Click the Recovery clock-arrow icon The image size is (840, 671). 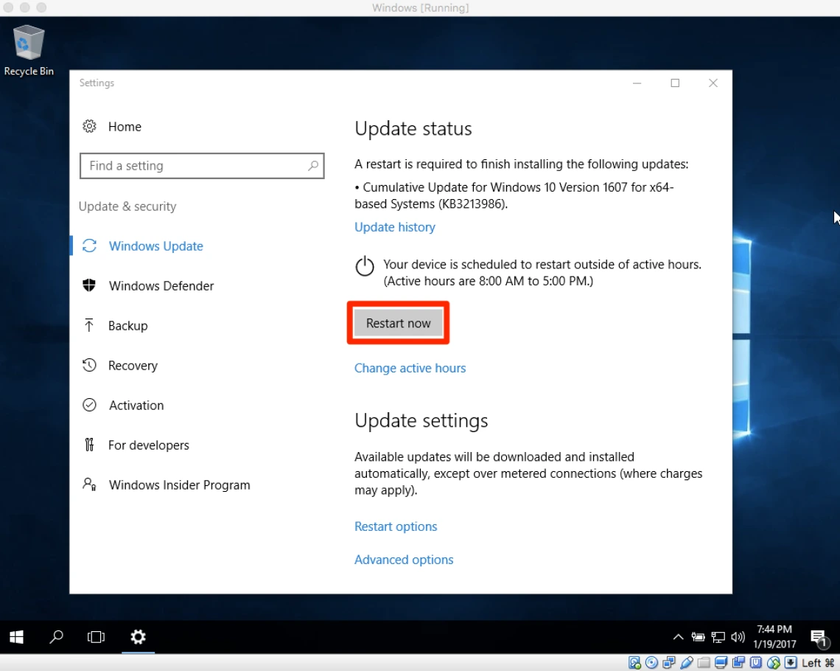(x=89, y=365)
